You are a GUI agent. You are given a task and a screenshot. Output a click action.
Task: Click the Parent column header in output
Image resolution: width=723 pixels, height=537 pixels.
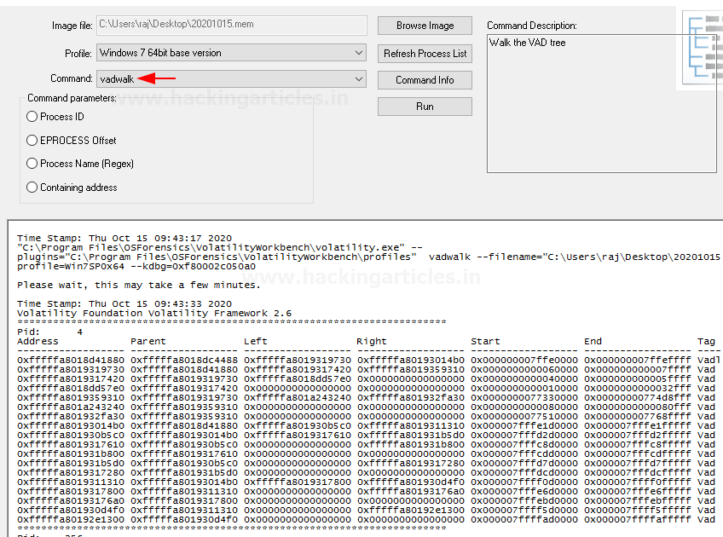pos(149,342)
